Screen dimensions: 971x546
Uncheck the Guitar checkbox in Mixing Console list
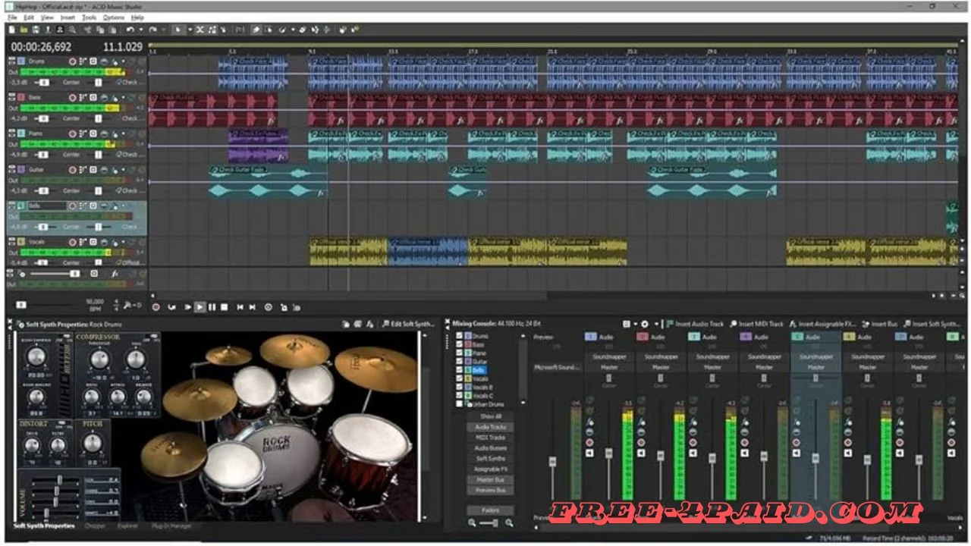pyautogui.click(x=459, y=362)
